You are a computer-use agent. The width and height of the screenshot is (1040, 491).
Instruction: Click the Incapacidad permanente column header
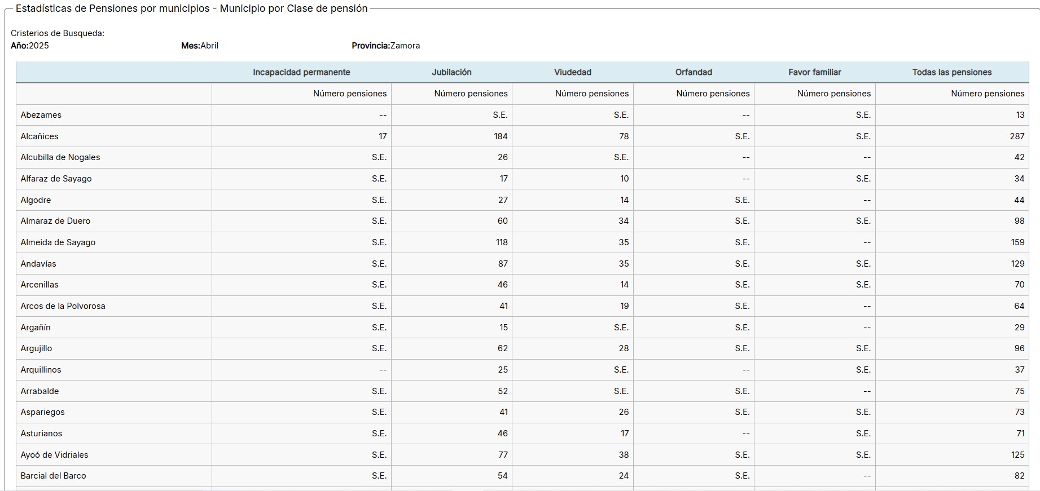click(x=301, y=72)
